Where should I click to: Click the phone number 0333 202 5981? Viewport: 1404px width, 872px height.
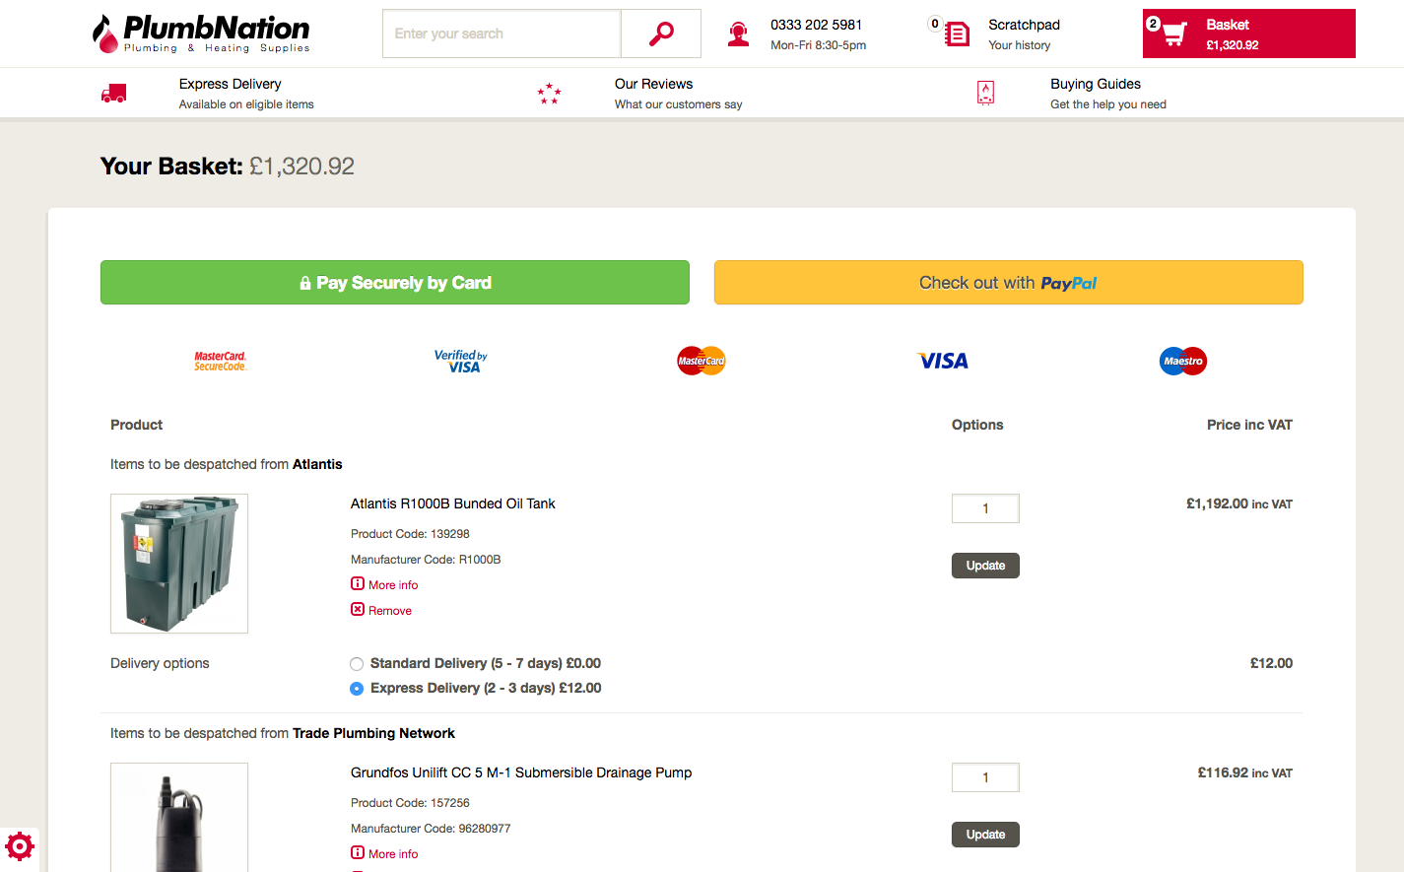(816, 25)
